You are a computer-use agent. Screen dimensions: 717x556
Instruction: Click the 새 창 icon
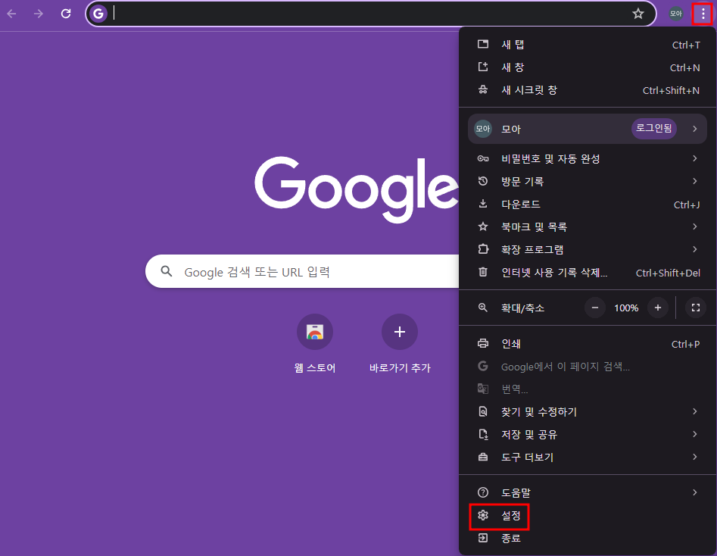pyautogui.click(x=483, y=67)
